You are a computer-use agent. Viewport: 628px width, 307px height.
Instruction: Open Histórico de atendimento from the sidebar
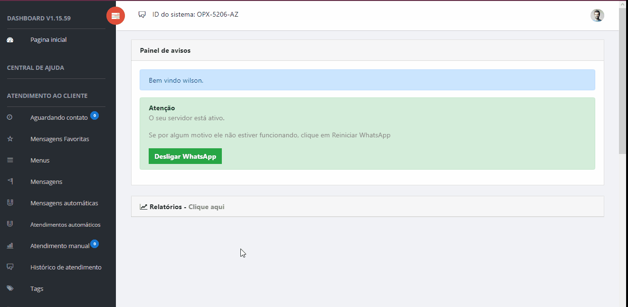tap(66, 267)
